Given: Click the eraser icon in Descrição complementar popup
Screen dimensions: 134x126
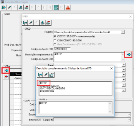Looking at the screenshot, I should tap(46, 75).
